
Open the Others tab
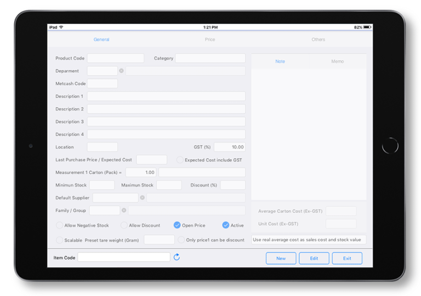[x=318, y=39]
